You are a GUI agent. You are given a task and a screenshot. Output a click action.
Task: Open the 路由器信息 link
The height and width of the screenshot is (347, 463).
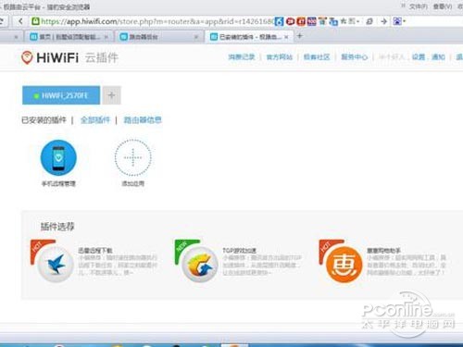pyautogui.click(x=143, y=119)
